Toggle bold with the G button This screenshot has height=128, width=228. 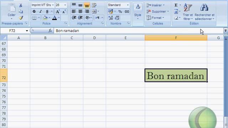pyautogui.click(x=34, y=11)
